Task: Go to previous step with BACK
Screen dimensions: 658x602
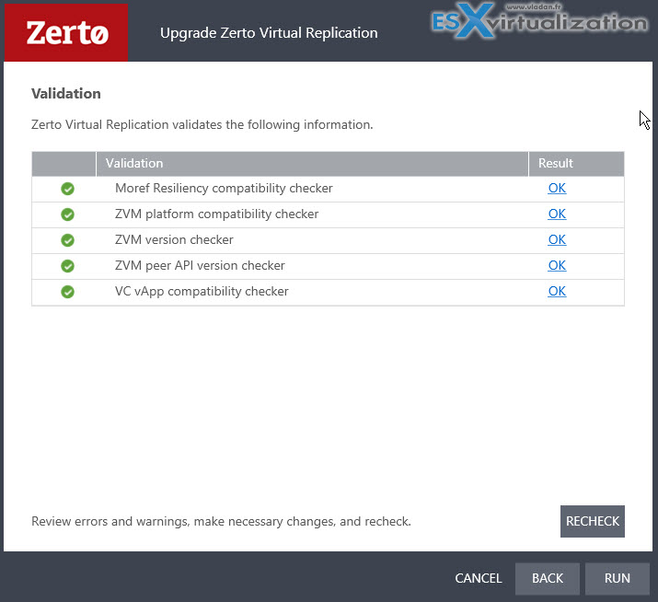Action: point(548,578)
